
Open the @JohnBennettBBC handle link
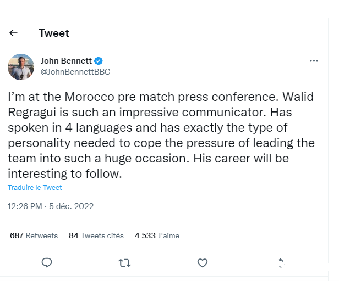pyautogui.click(x=72, y=72)
